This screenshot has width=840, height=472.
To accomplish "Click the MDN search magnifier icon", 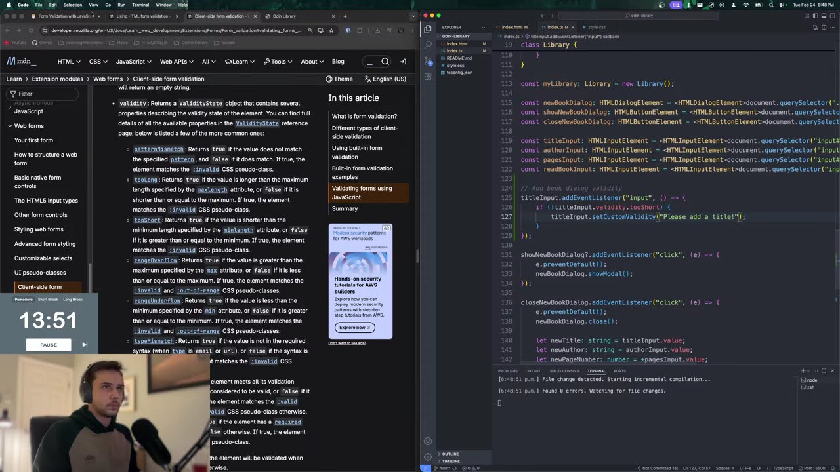I will (385, 62).
